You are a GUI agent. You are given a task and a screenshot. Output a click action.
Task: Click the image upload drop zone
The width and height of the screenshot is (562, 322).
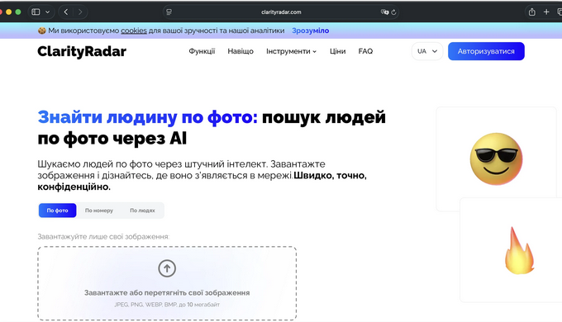click(167, 283)
